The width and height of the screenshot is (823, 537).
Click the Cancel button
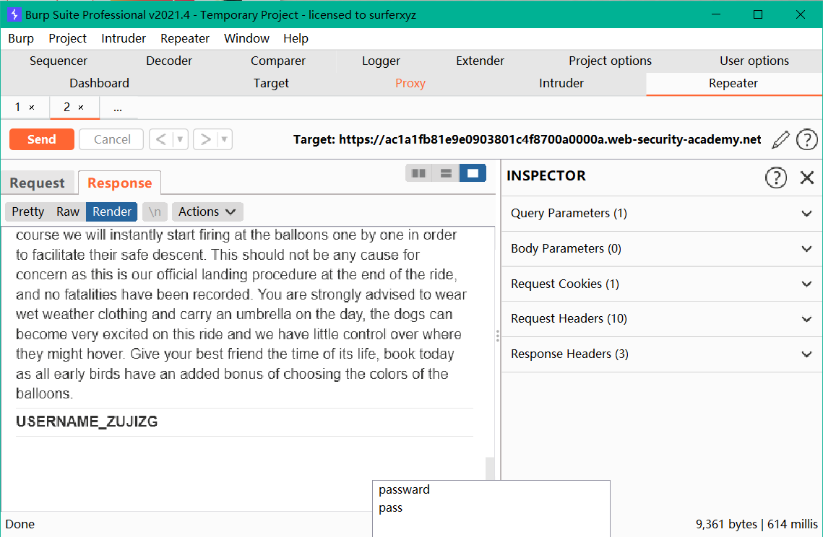[112, 139]
